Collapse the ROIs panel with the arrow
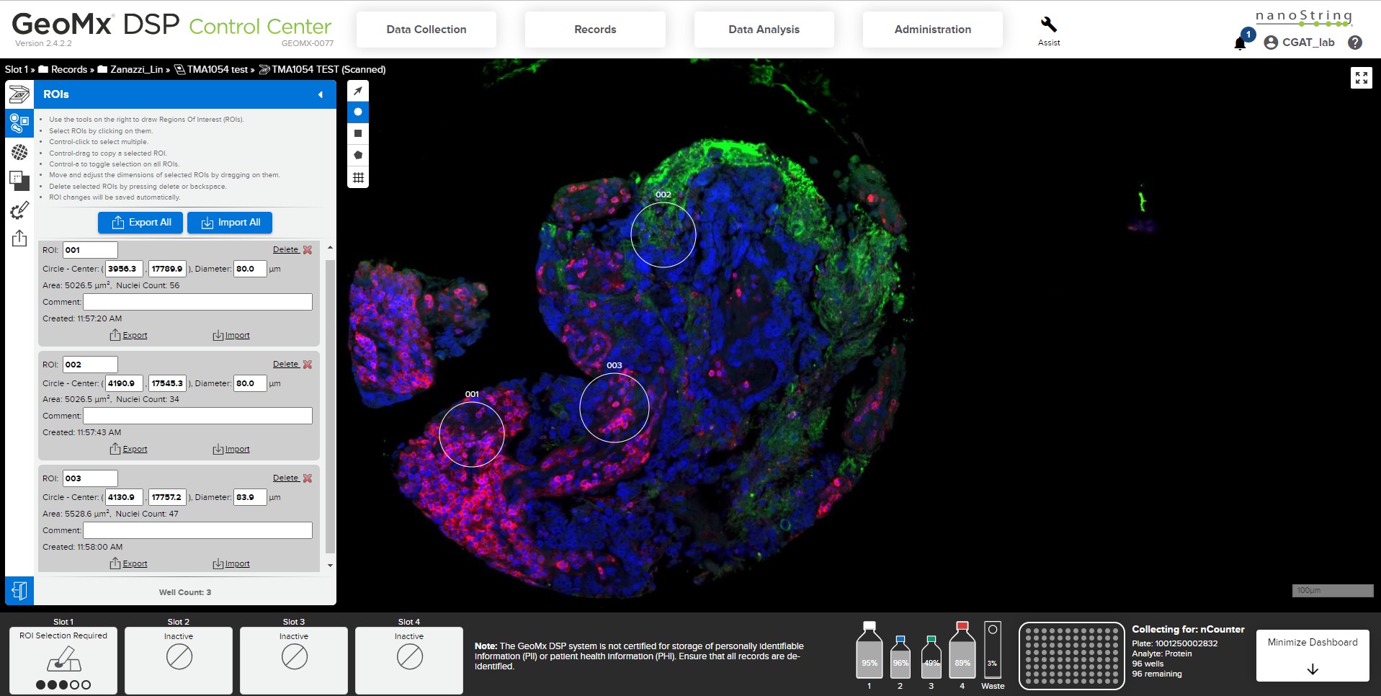 (321, 94)
